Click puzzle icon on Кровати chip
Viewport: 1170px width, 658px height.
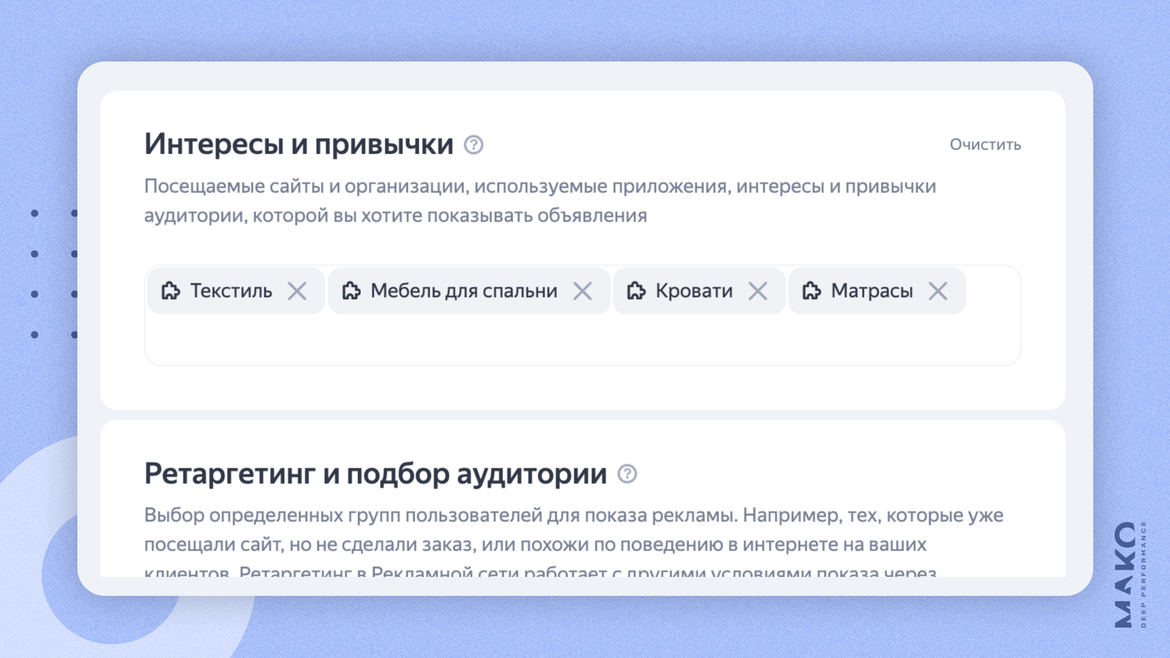point(636,291)
